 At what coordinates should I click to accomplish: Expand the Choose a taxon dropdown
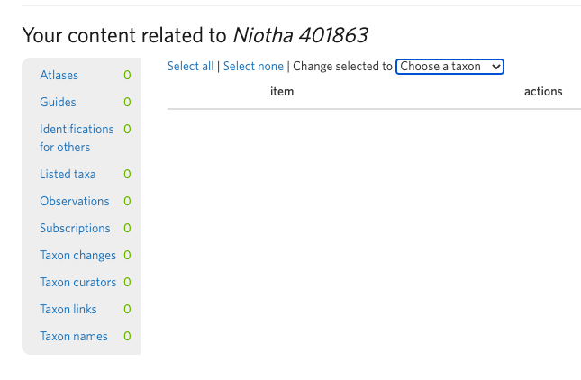pos(449,66)
